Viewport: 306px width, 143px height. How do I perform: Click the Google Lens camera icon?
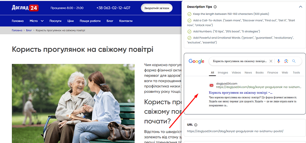[x=286, y=61]
